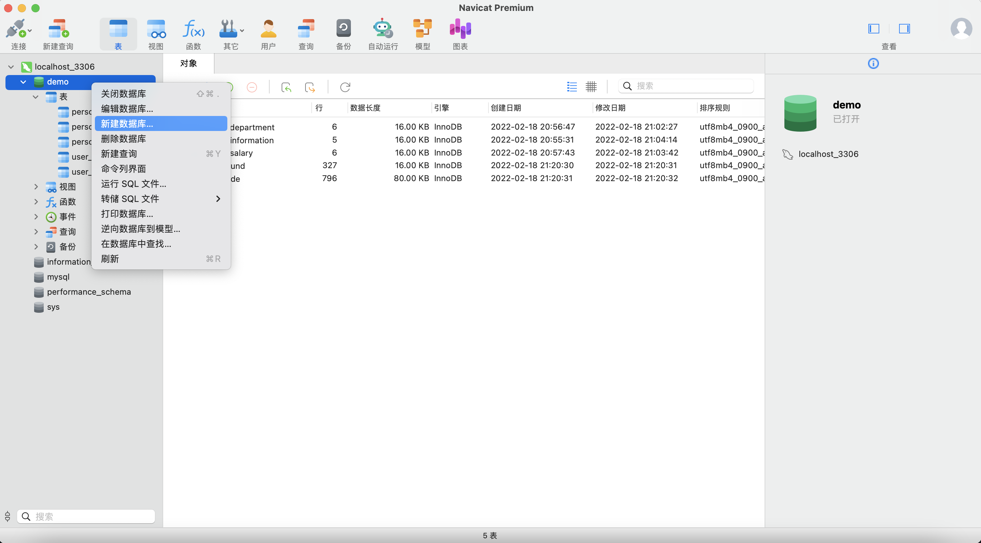Click localhost_3306 label in info panel
This screenshot has height=543, width=981.
828,154
